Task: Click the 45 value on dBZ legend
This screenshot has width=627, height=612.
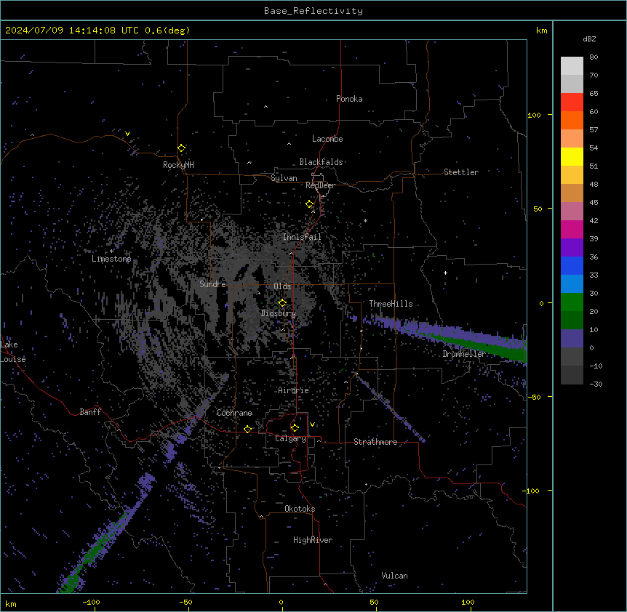Action: (x=594, y=203)
